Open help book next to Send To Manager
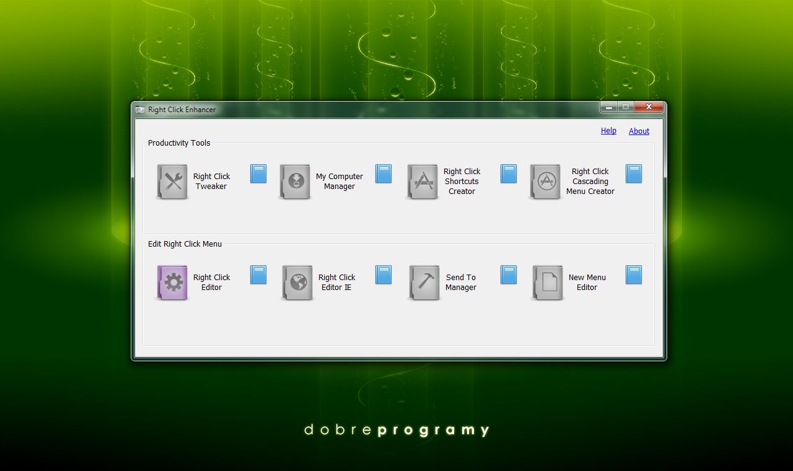 click(509, 275)
